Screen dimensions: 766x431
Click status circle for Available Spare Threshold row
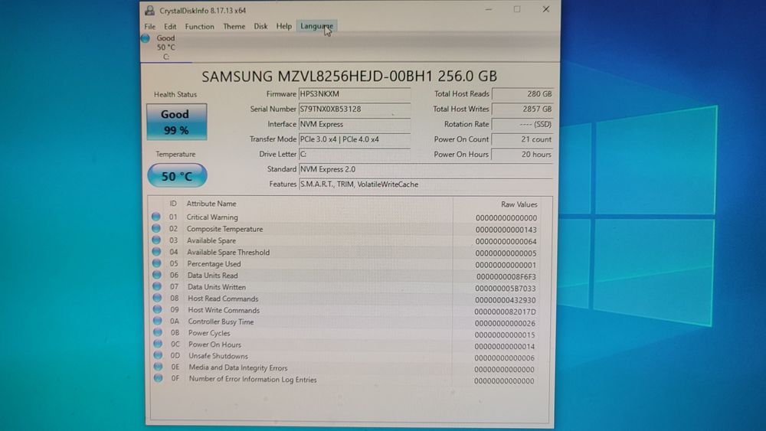tap(156, 251)
